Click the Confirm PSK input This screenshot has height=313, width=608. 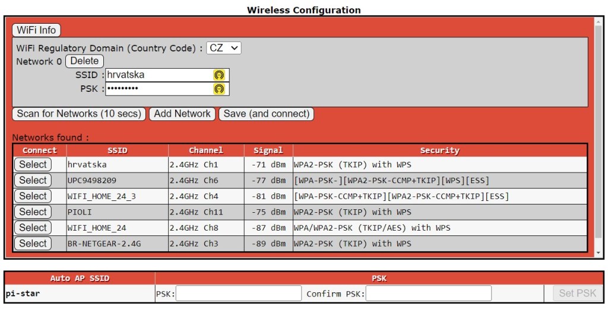pyautogui.click(x=428, y=293)
